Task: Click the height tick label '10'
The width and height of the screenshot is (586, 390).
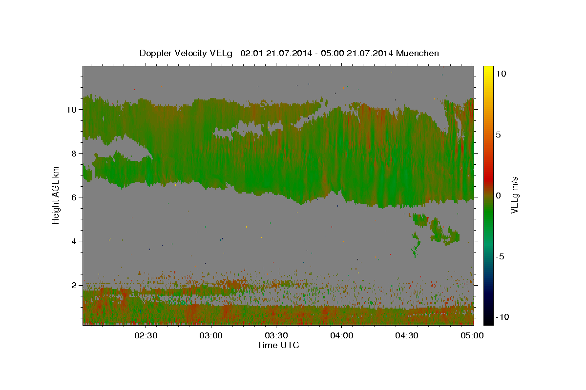Action: click(72, 109)
